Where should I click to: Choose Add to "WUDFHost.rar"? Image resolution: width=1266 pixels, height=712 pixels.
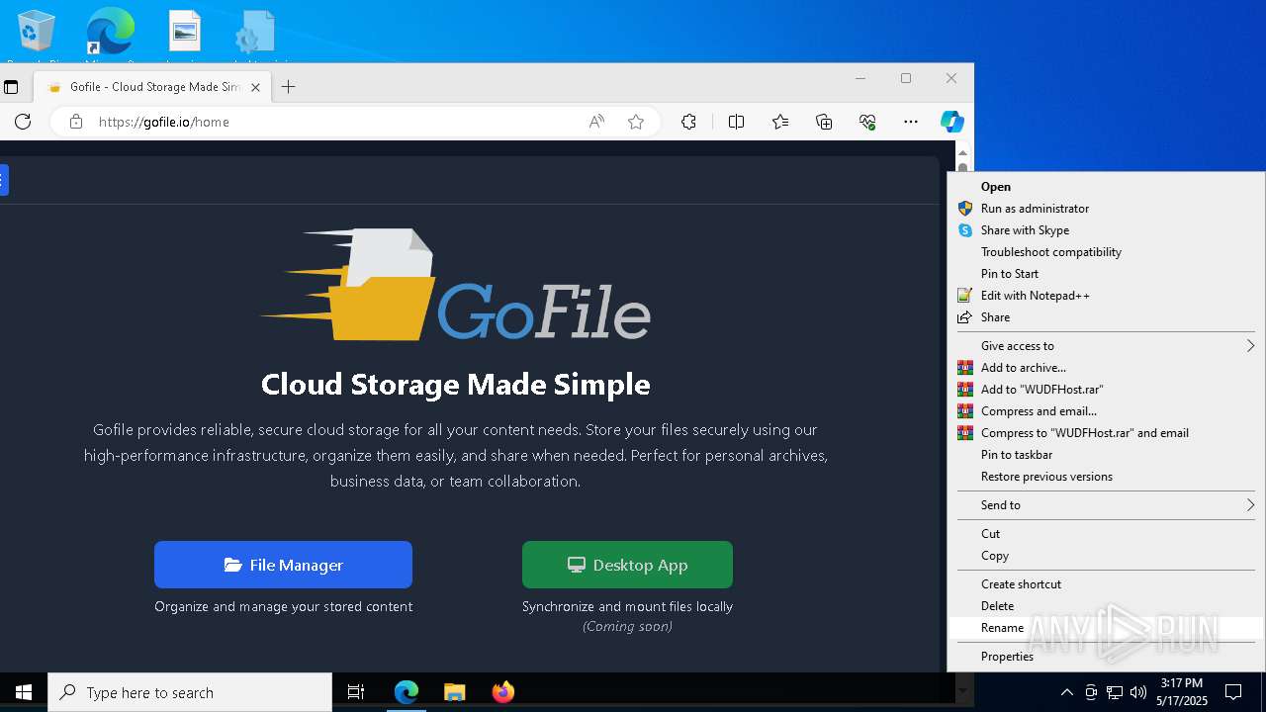[1106, 390]
